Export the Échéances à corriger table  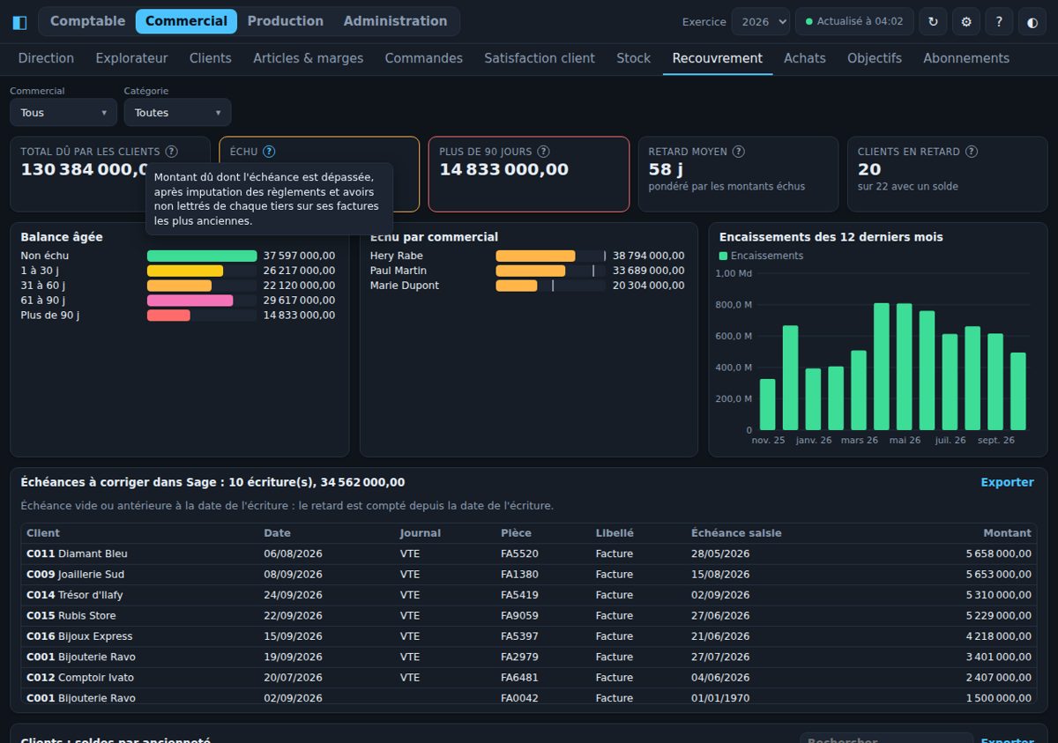click(1007, 482)
